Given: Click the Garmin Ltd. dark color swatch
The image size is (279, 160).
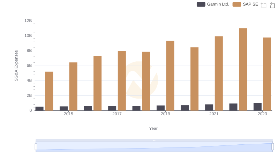Looking at the screenshot, I should point(201,4).
